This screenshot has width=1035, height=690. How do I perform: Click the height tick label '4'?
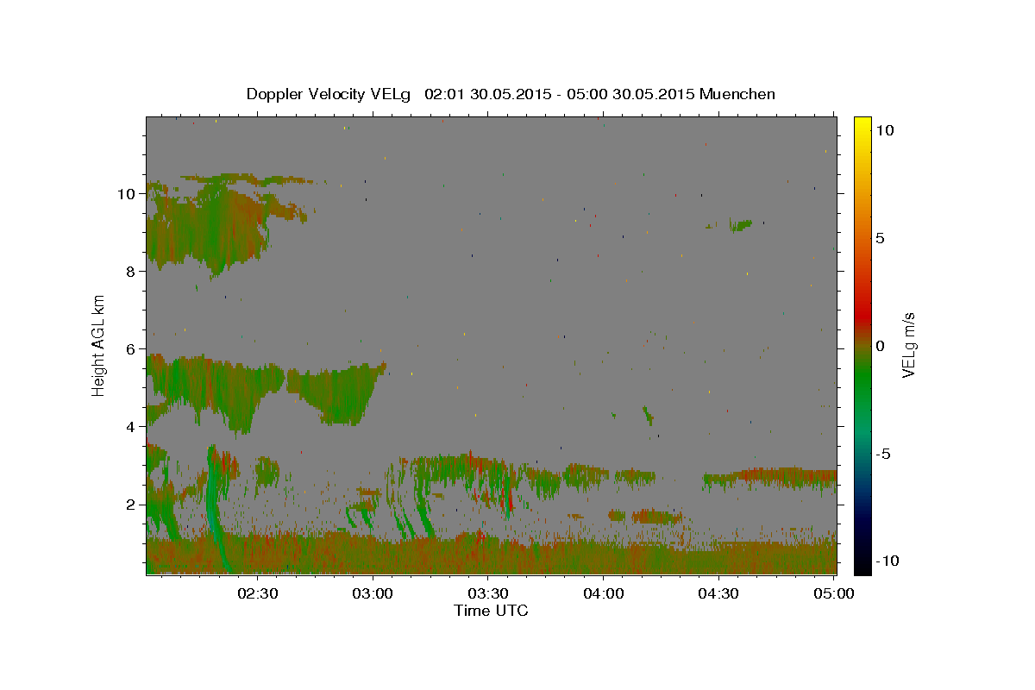(131, 427)
